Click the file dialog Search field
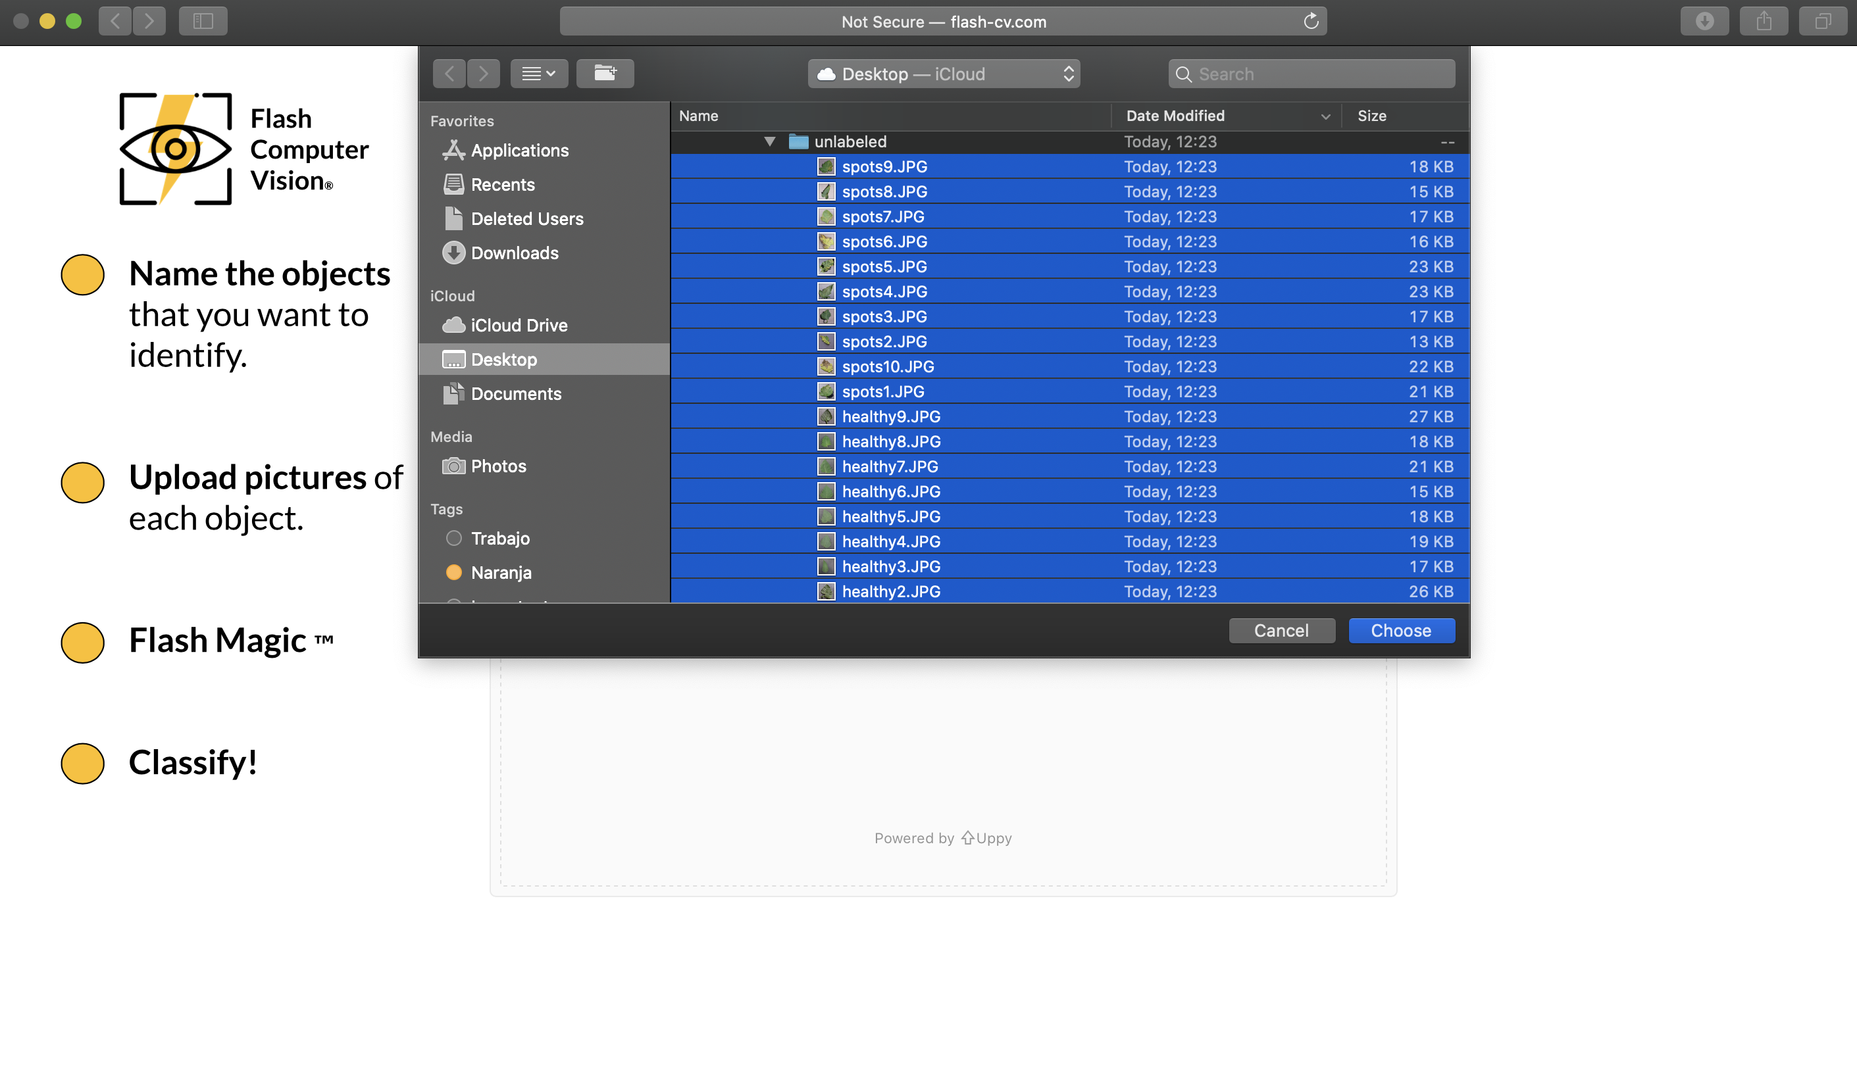This screenshot has width=1857, height=1080. pyautogui.click(x=1311, y=74)
